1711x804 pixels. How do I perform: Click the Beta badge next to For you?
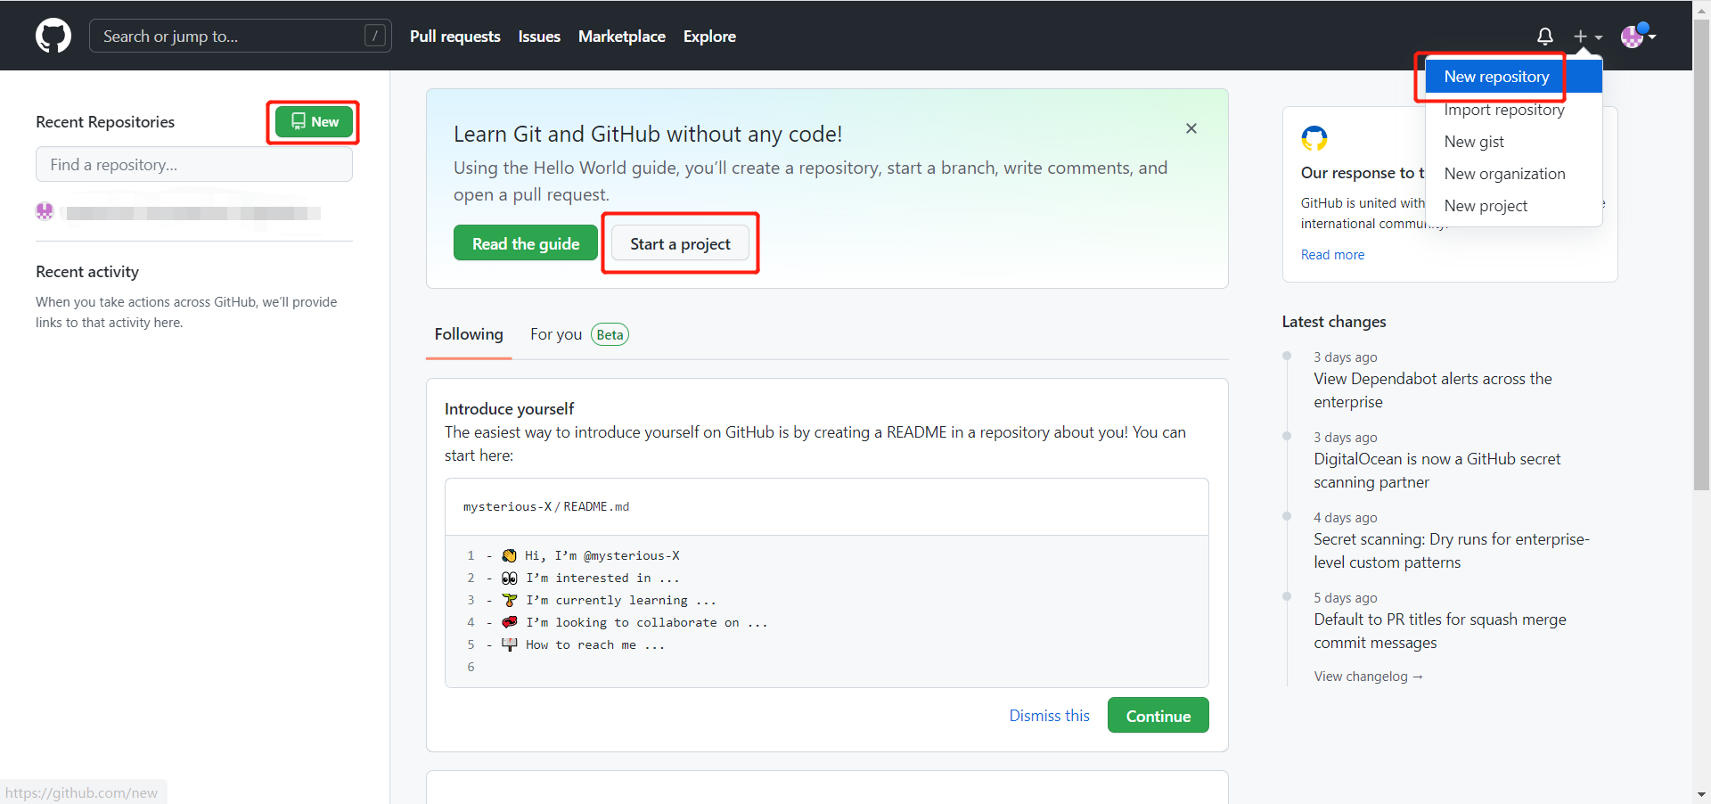[610, 335]
